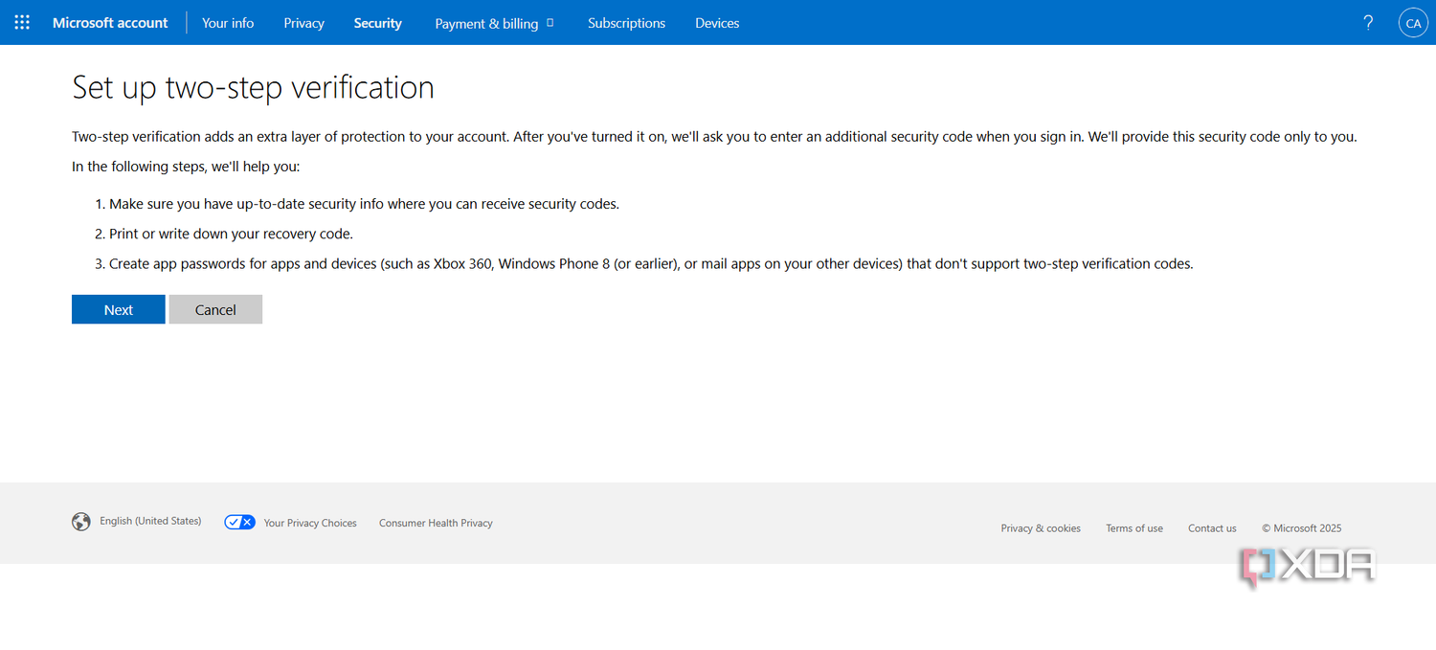Screen dimensions: 1436x650
Task: Select the Security tab
Action: [377, 22]
